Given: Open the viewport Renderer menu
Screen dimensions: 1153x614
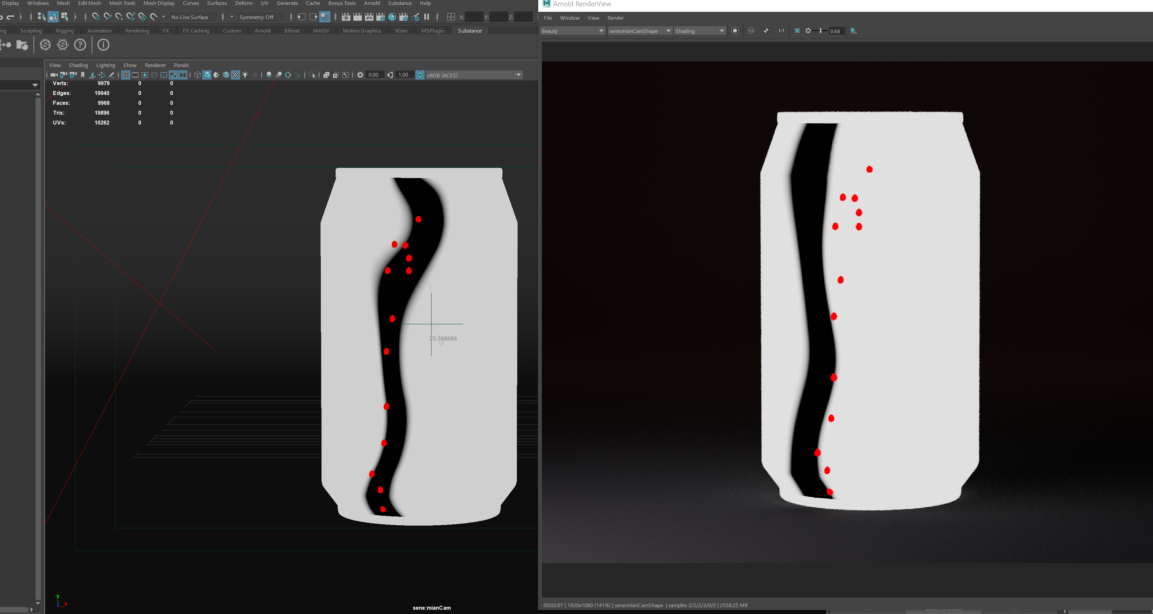Looking at the screenshot, I should [x=155, y=65].
